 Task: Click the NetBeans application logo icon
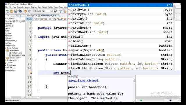click(x=6, y=4)
